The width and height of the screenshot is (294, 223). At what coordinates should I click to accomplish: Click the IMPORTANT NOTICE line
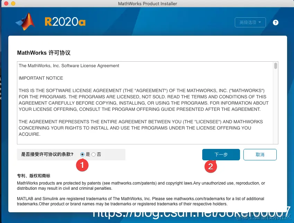coord(41,78)
